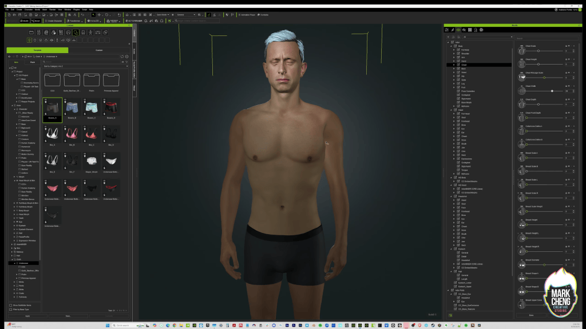Toggle the Chest checkbox in morph tree

(x=458, y=65)
